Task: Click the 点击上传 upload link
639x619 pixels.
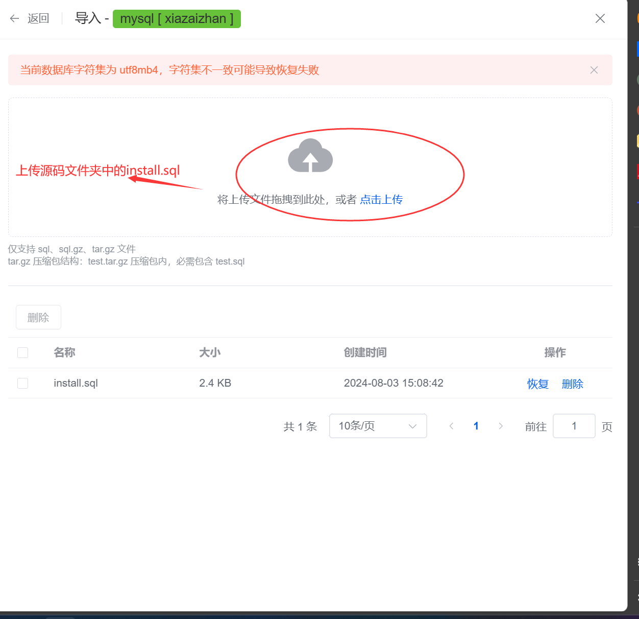Action: coord(381,200)
